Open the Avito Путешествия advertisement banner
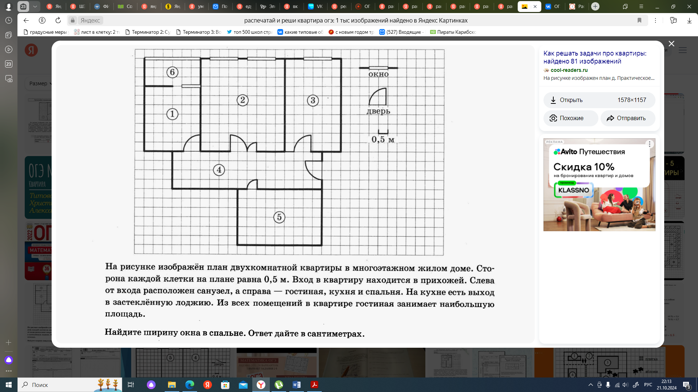 coord(599,185)
